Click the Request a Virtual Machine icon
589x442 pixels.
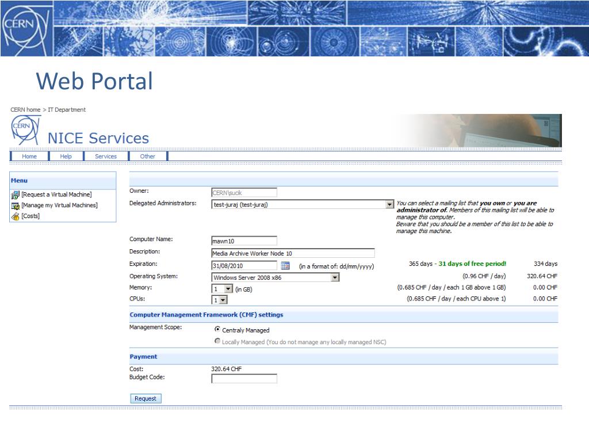pos(15,195)
